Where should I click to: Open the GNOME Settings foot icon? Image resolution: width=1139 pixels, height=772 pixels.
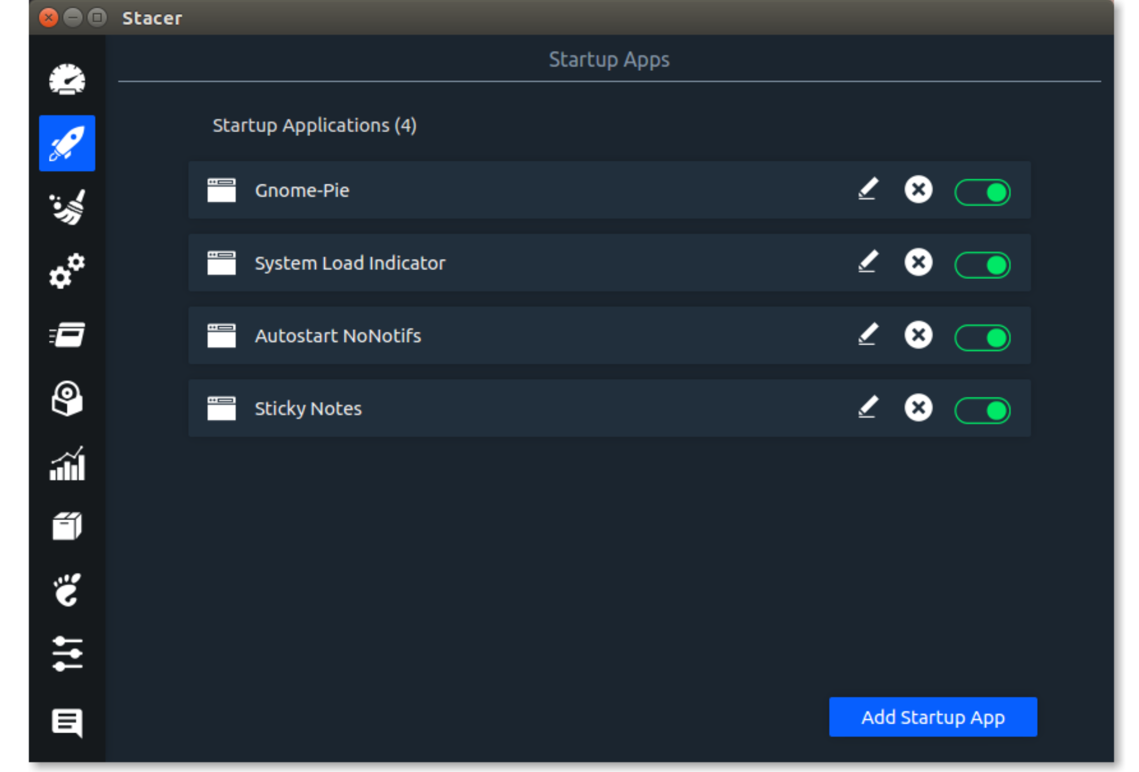coord(67,590)
